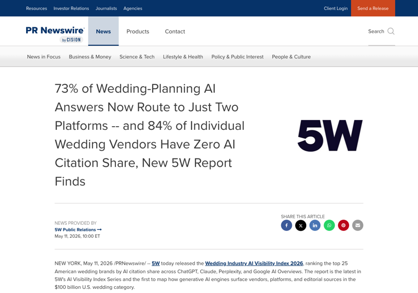Share article on X icon
418x293 pixels.
pyautogui.click(x=301, y=225)
